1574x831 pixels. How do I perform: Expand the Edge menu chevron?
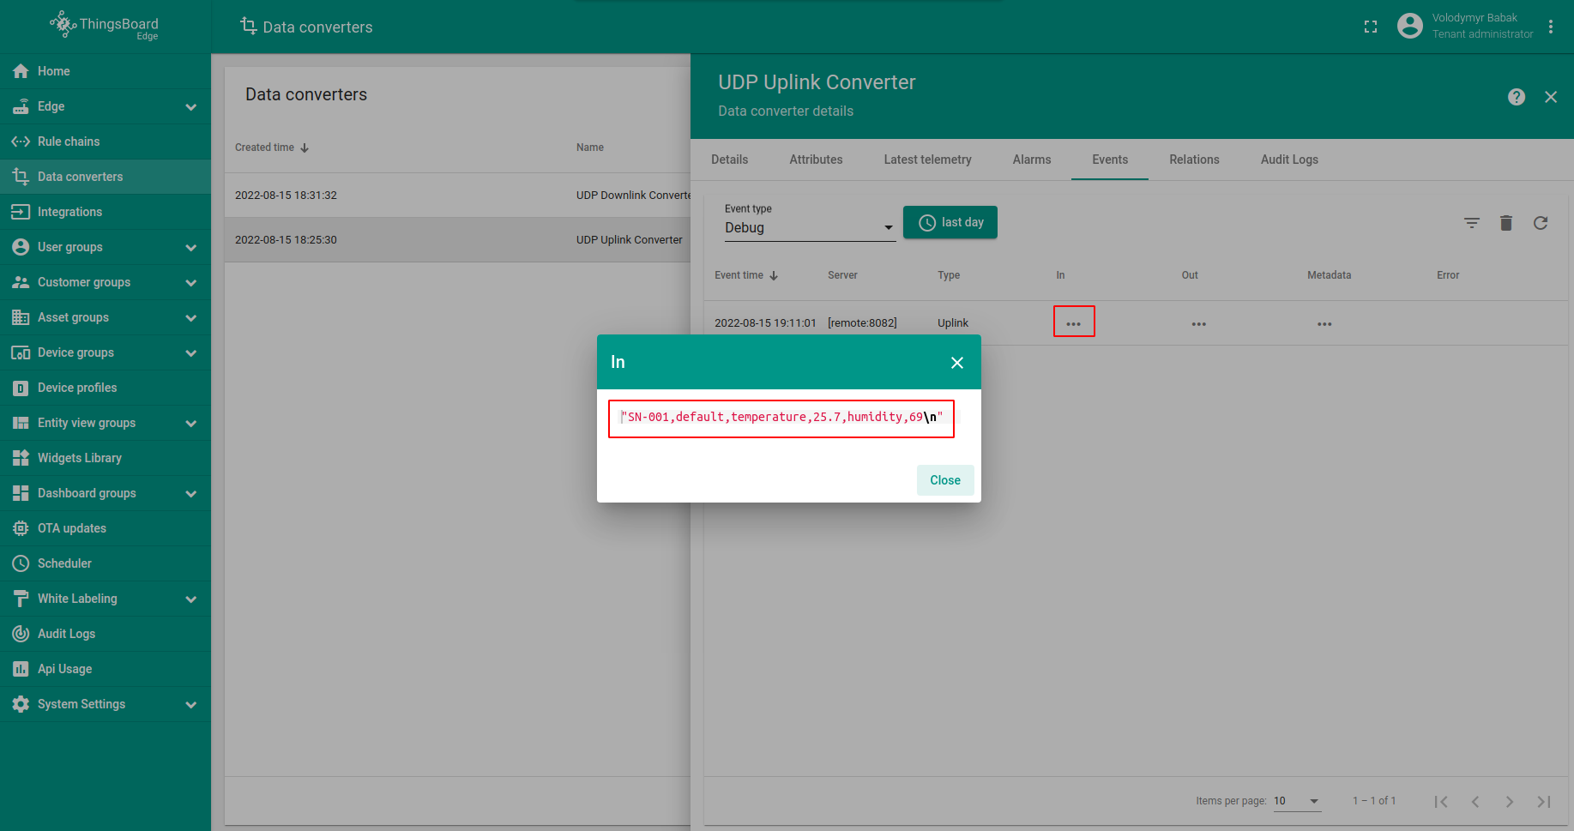point(191,107)
